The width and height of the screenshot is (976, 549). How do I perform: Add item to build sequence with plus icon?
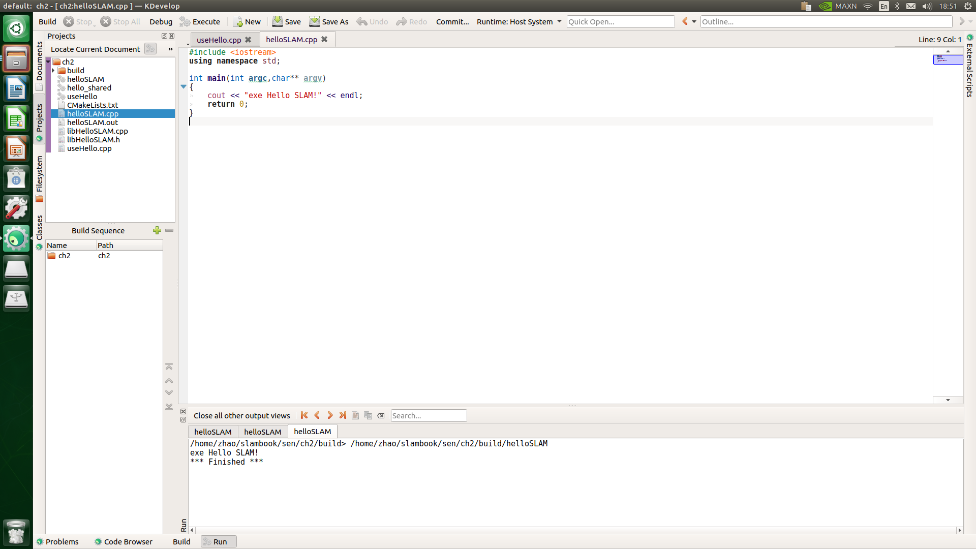coord(157,230)
